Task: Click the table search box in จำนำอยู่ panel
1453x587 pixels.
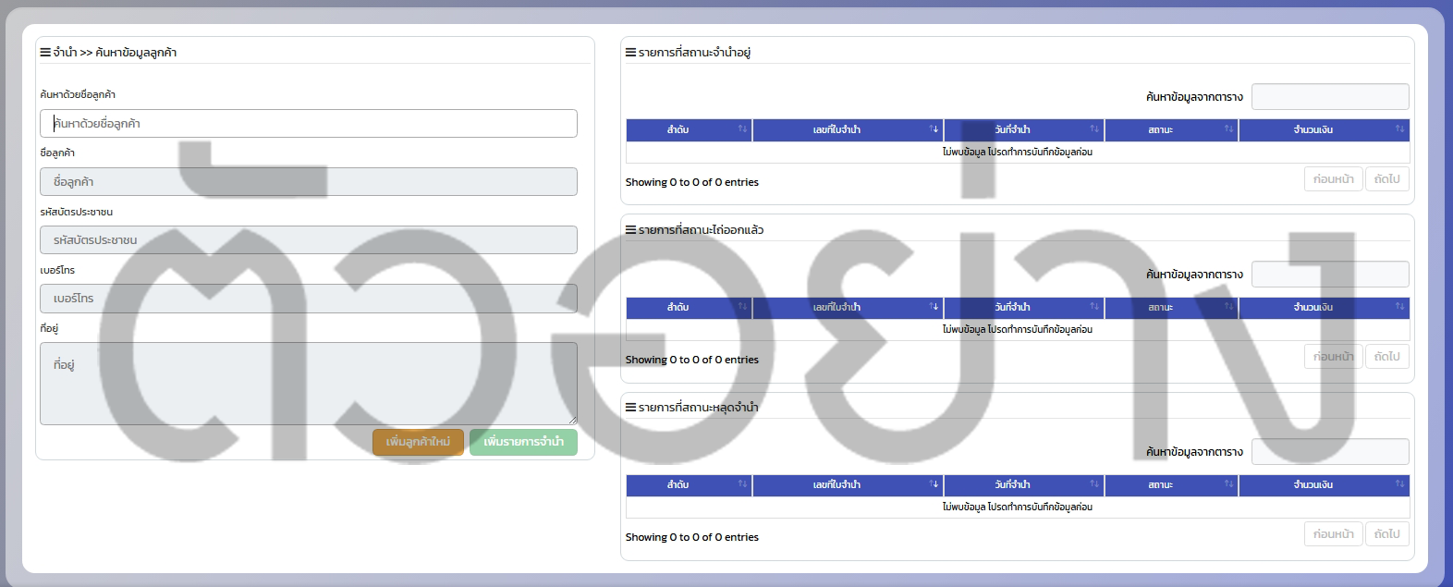Action: 1329,97
